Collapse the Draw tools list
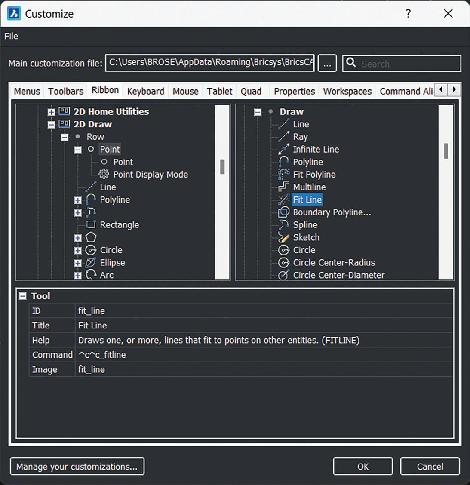Viewport: 470px width, 485px height. pyautogui.click(x=258, y=112)
